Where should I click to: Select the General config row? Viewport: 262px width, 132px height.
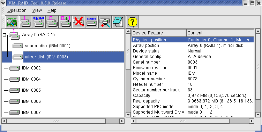pyautogui.click(x=193, y=57)
